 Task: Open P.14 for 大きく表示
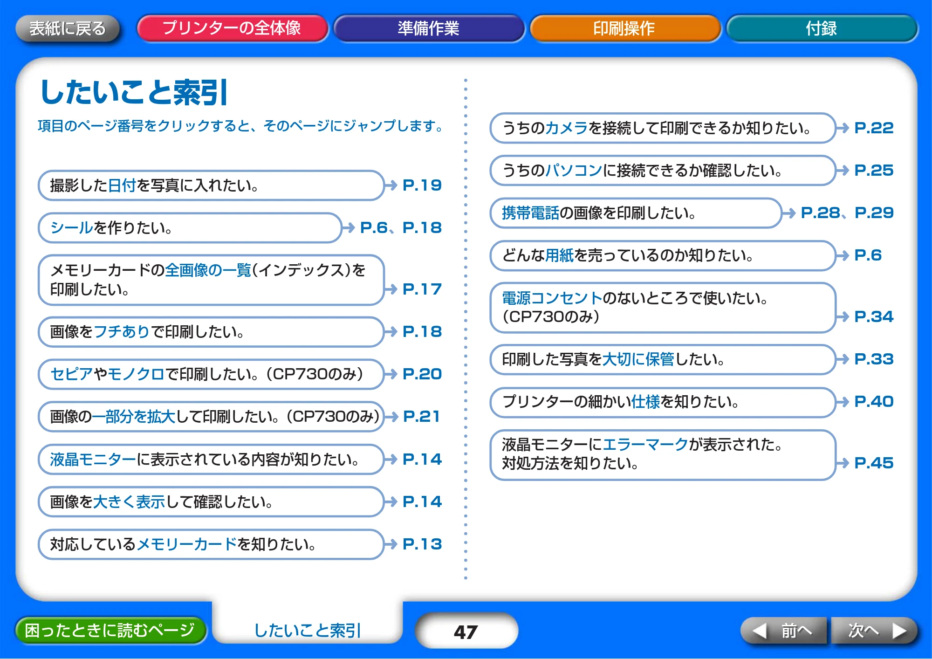pos(422,501)
